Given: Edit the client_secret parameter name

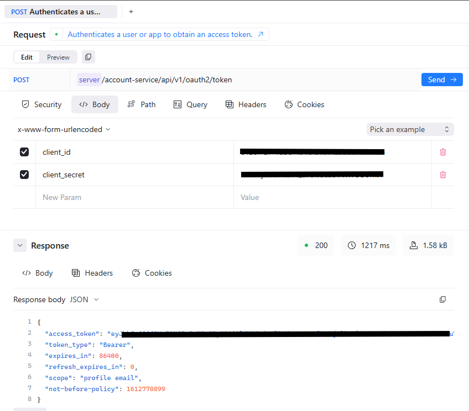Looking at the screenshot, I should [134, 175].
